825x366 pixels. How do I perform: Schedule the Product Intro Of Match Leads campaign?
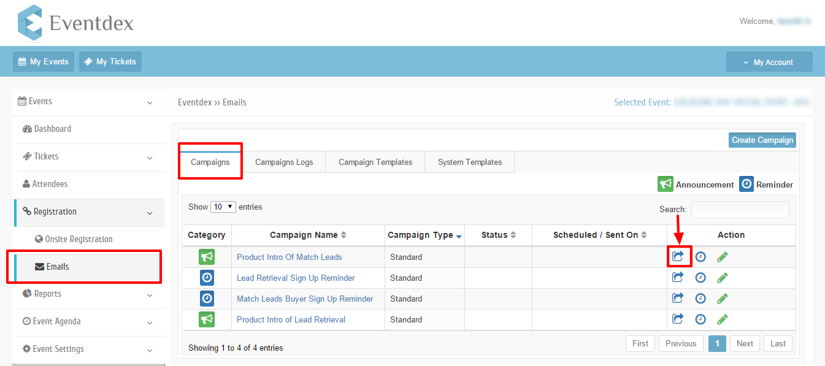pyautogui.click(x=700, y=257)
